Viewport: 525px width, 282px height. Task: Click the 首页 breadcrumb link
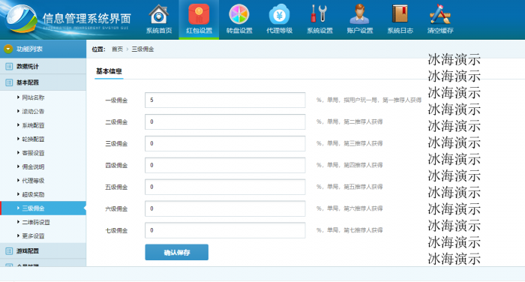click(117, 49)
